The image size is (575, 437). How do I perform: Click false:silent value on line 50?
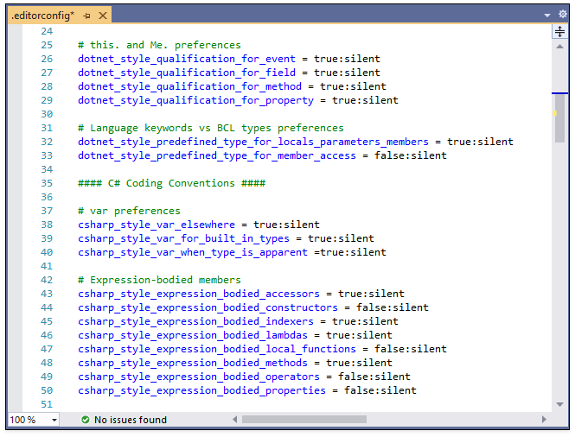pyautogui.click(x=380, y=391)
